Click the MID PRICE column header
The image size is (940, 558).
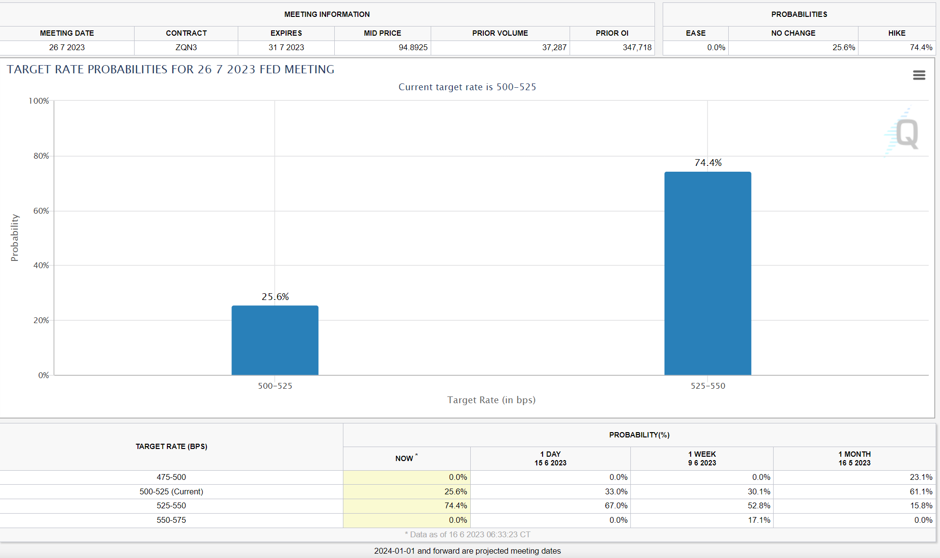tap(382, 33)
